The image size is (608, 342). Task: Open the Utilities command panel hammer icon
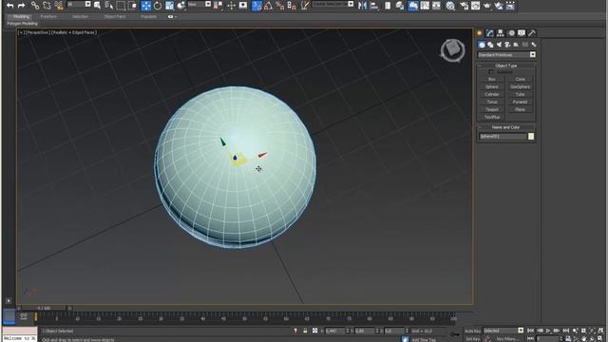532,33
